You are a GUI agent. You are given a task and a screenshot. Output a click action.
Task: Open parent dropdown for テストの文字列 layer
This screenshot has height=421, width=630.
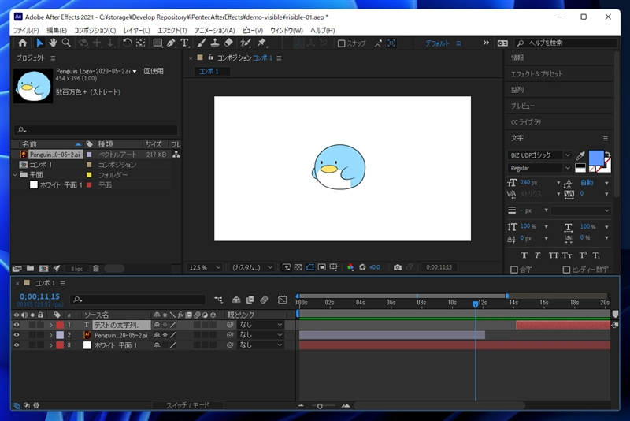tap(261, 325)
